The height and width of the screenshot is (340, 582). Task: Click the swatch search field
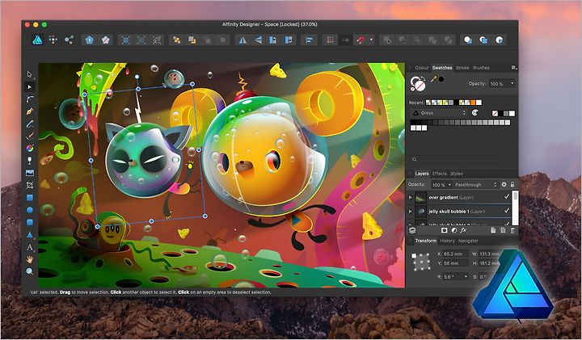pos(455,159)
